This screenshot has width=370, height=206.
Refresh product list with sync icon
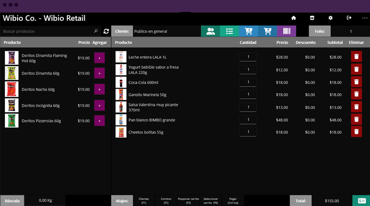106,31
